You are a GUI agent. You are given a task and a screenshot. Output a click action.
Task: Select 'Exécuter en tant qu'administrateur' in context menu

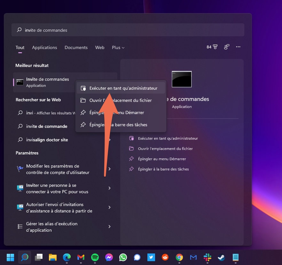[x=121, y=88]
